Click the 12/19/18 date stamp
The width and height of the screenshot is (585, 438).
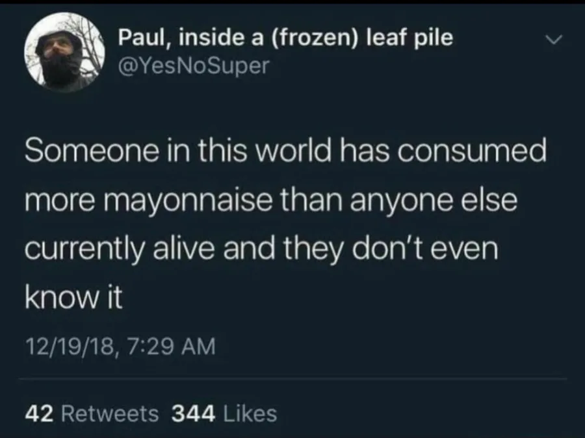[70, 347]
